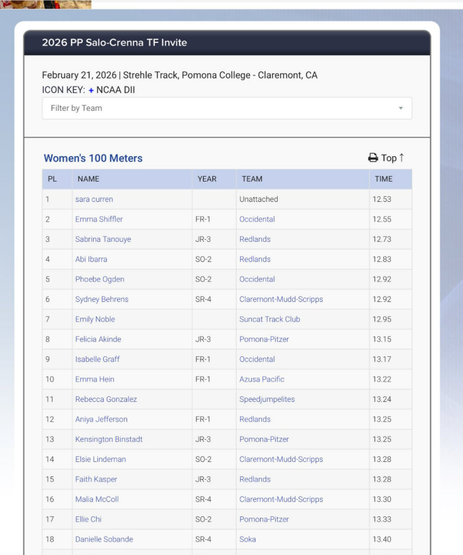
Task: Open Ellie Chi's Pomona-Pitzer team link
Action: click(264, 520)
